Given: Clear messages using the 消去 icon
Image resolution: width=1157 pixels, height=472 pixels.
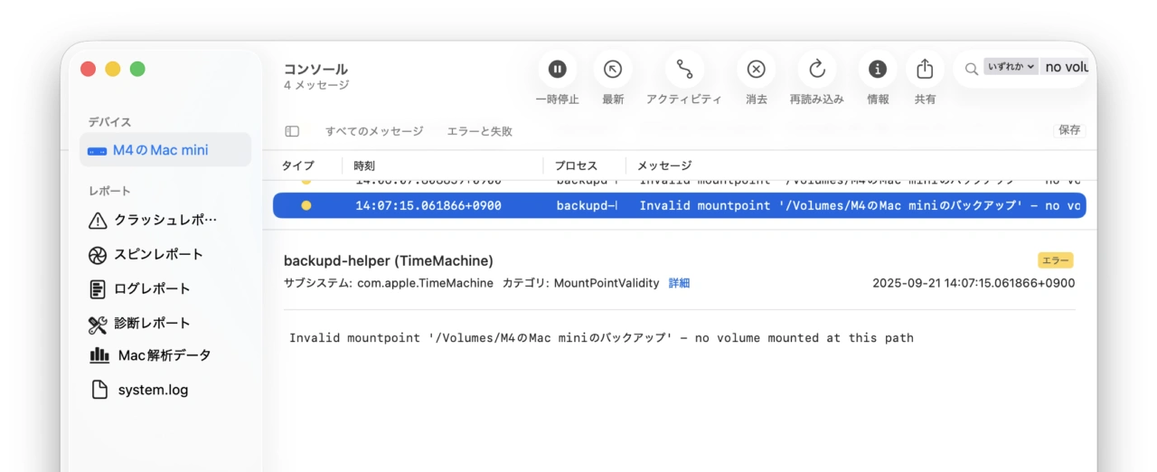Looking at the screenshot, I should coord(757,69).
